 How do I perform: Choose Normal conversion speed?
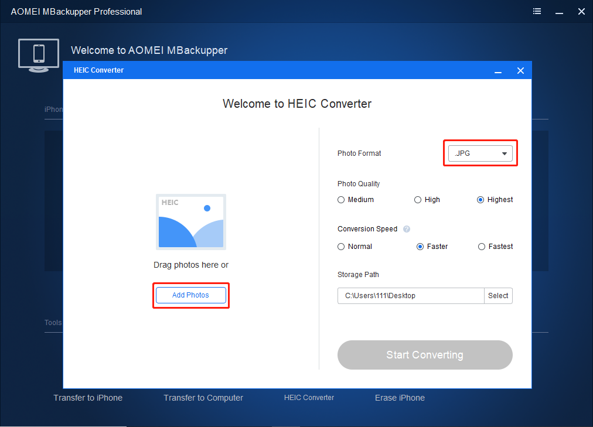tap(341, 247)
